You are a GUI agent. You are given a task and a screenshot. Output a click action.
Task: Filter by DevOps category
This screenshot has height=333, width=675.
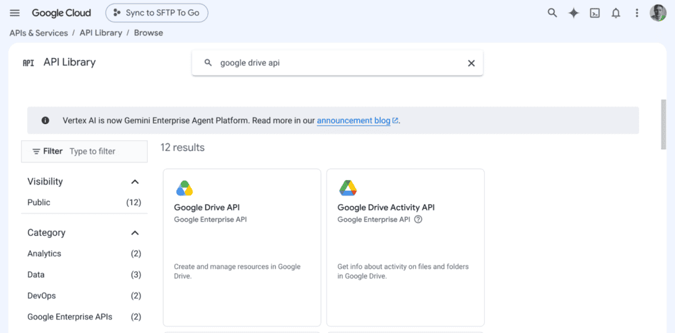coord(84,296)
